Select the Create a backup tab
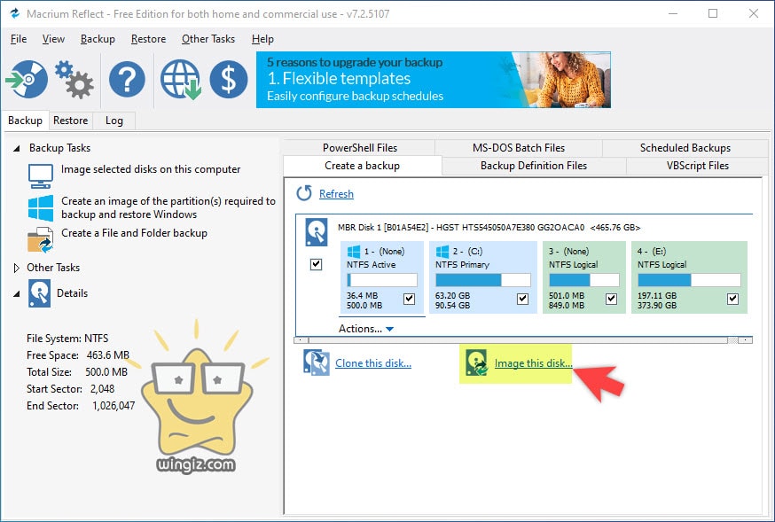This screenshot has height=522, width=775. pyautogui.click(x=363, y=166)
